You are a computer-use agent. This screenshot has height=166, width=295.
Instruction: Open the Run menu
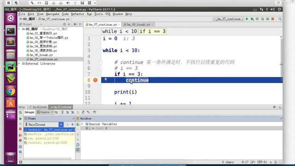pyautogui.click(x=89, y=14)
